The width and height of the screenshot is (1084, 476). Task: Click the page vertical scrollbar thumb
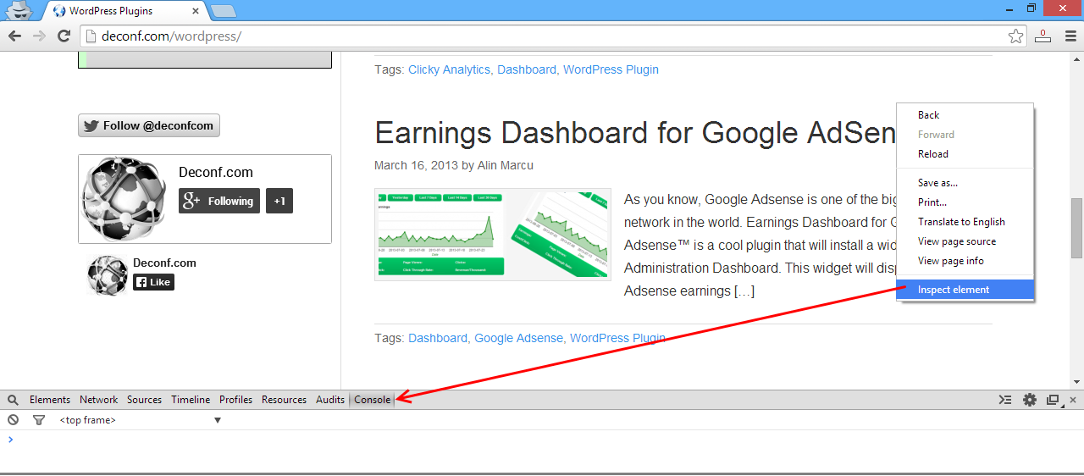pos(1076,228)
